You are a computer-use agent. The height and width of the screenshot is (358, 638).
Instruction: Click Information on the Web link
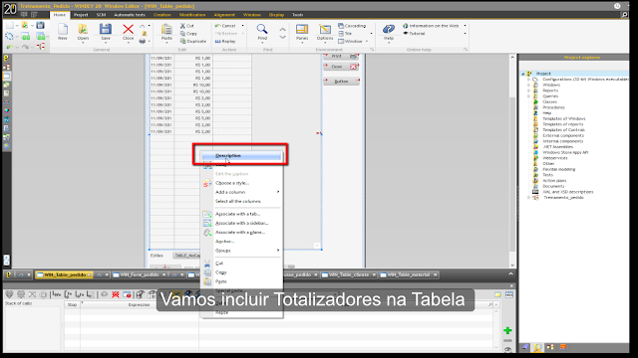431,26
